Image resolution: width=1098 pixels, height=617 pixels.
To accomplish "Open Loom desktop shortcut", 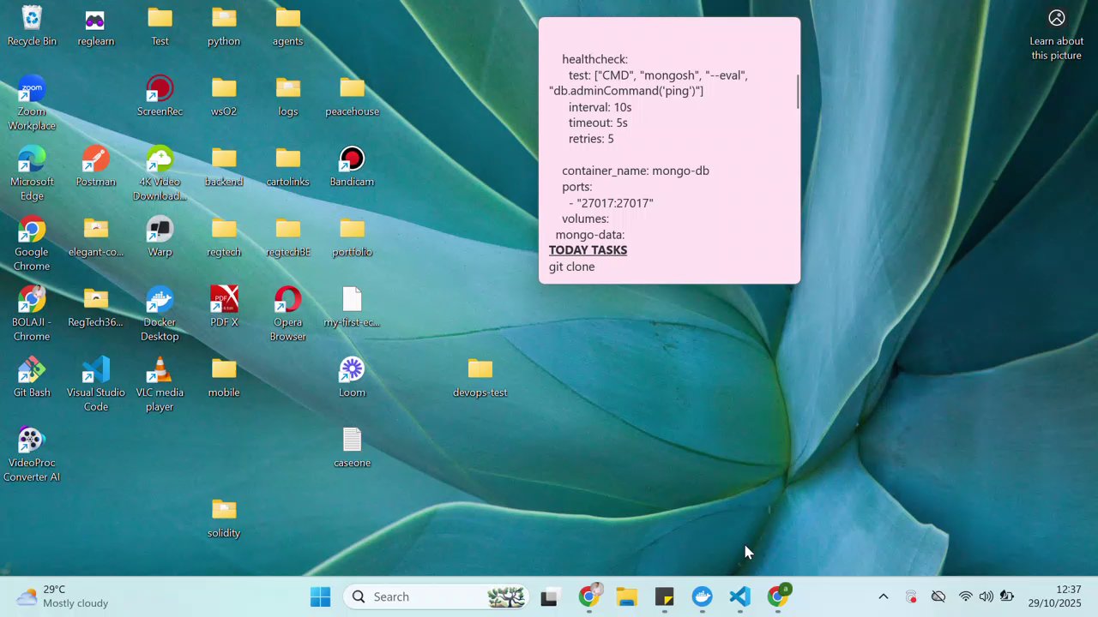I will (352, 371).
